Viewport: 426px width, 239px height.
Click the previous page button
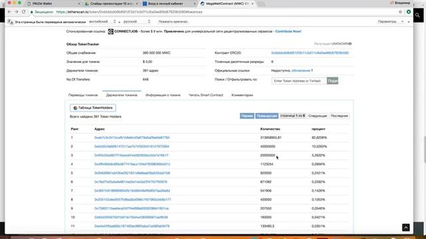coord(267,116)
